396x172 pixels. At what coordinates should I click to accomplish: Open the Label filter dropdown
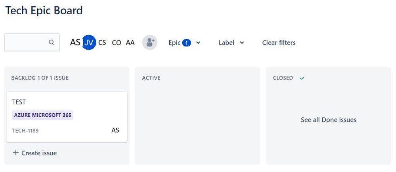[x=231, y=43]
